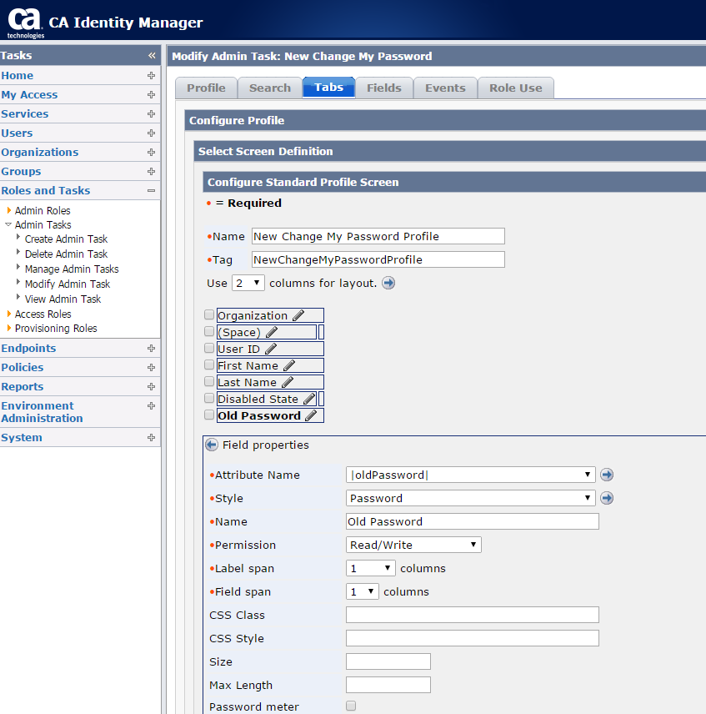Check the Organization field checkbox
The width and height of the screenshot is (706, 714).
coord(209,315)
